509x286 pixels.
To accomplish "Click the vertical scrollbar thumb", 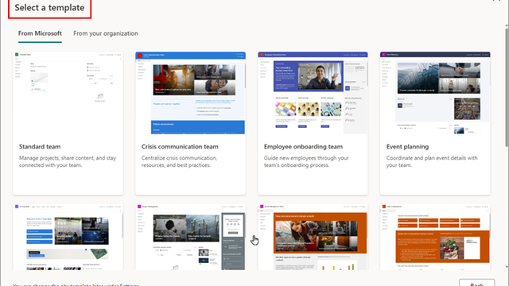I will point(507,87).
